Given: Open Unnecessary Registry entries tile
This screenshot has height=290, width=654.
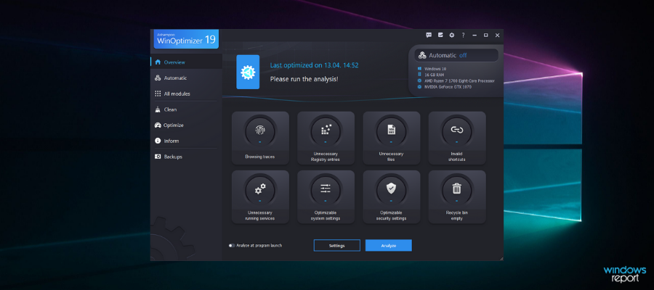Looking at the screenshot, I should tap(326, 138).
